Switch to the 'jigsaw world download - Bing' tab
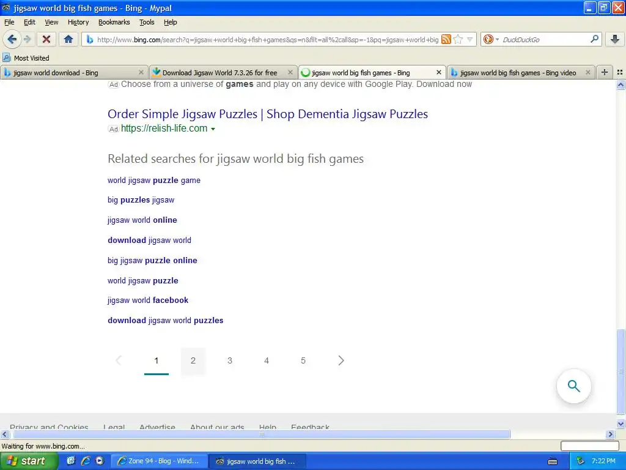Viewport: 626px width, 470px height. coord(74,72)
